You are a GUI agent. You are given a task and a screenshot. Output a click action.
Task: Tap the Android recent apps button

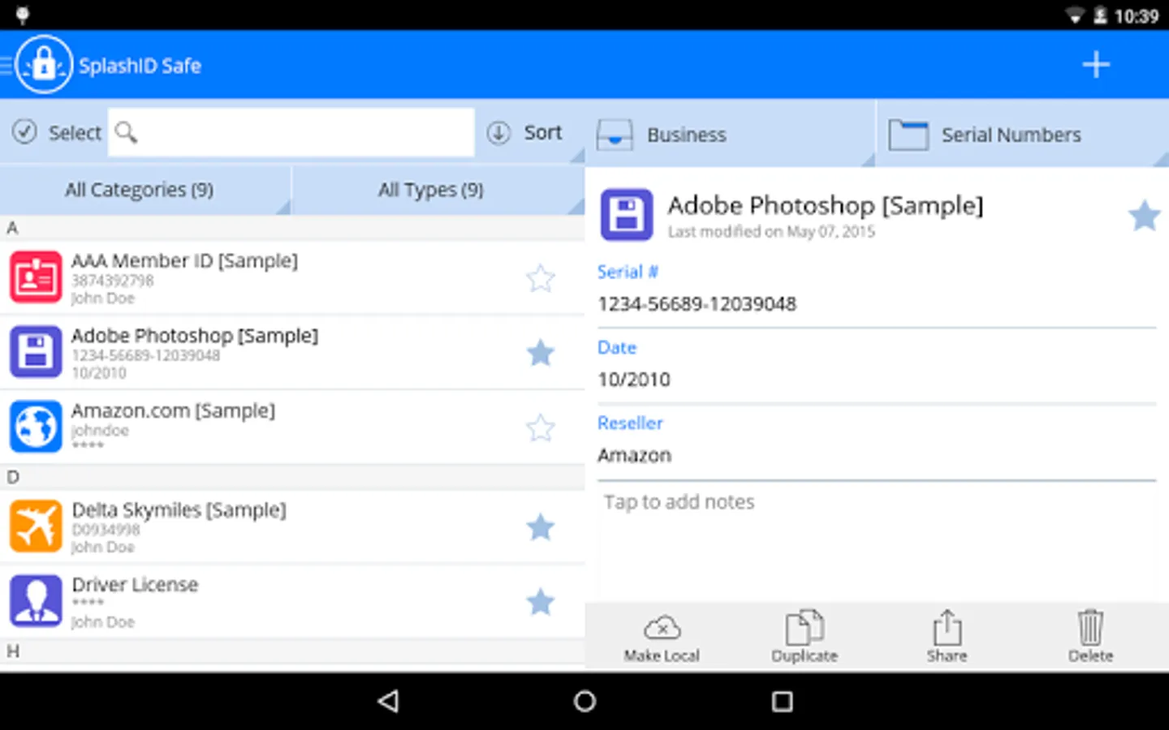coord(782,701)
